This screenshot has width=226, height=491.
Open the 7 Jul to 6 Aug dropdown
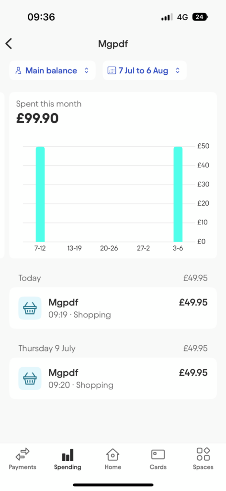[145, 70]
